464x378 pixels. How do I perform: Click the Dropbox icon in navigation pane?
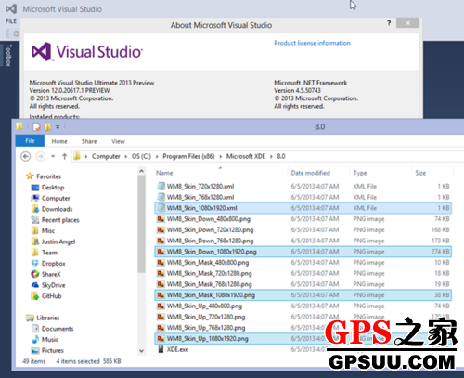[35, 264]
